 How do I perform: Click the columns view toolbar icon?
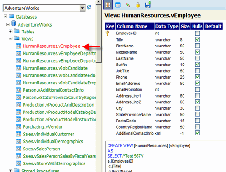108,5
